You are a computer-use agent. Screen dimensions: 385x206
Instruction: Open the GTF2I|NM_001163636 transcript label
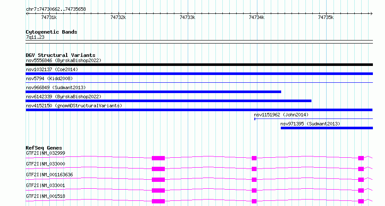pos(49,175)
